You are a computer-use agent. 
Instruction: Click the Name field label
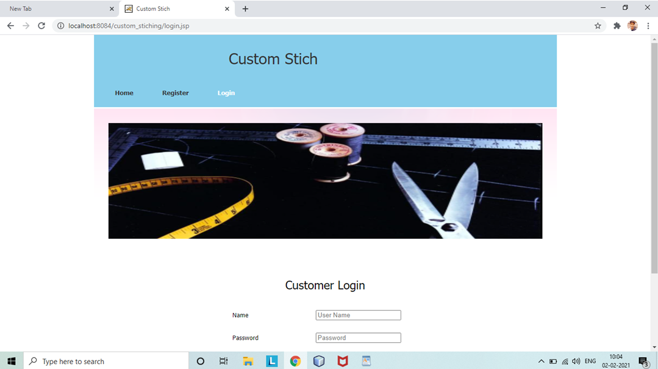[x=240, y=315]
